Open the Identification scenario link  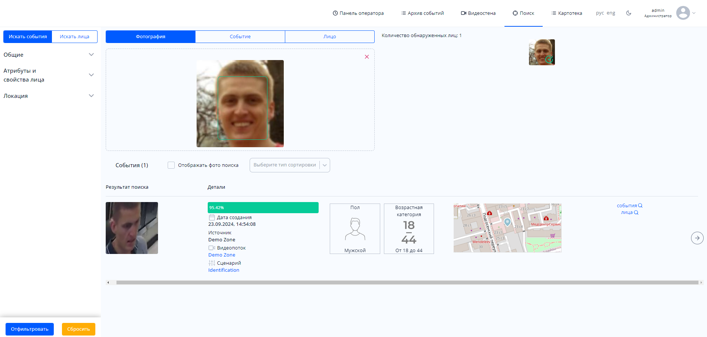[224, 270]
